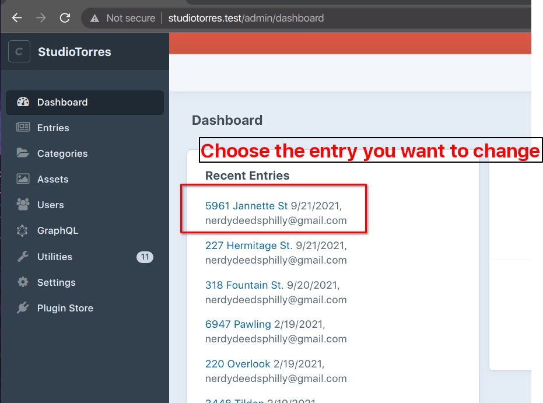Click the StudioTorres site logo icon

[19, 52]
